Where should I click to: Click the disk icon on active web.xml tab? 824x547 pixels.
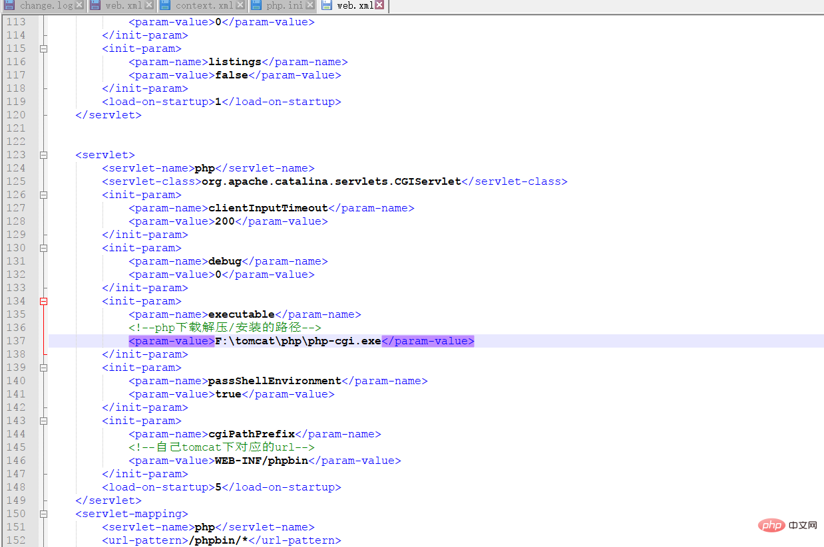(x=327, y=5)
